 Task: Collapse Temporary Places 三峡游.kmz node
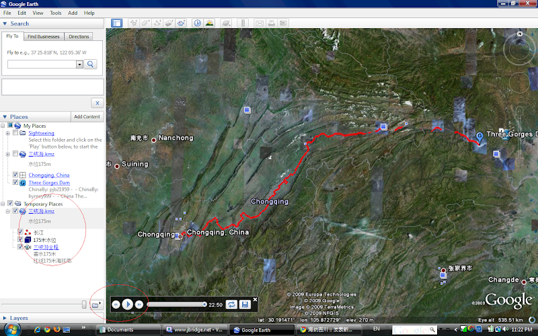(x=8, y=211)
